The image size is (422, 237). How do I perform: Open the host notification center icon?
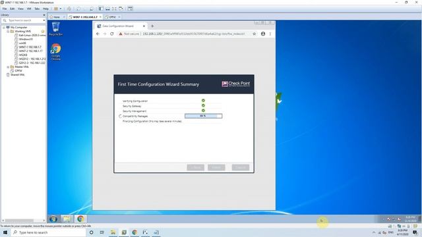[x=415, y=232]
